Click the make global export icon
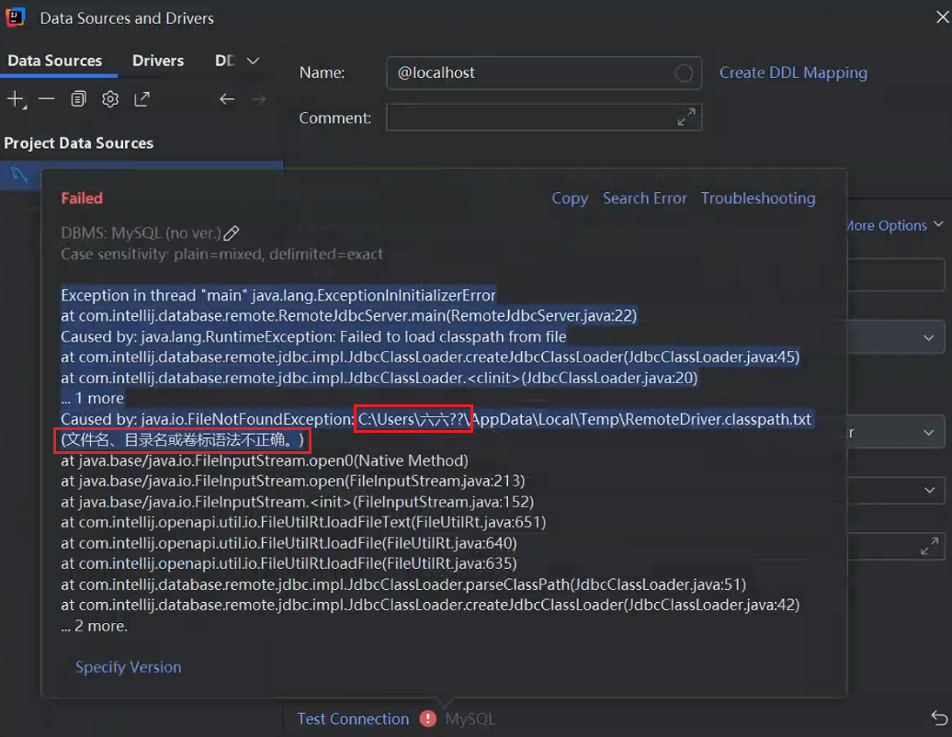 142,99
